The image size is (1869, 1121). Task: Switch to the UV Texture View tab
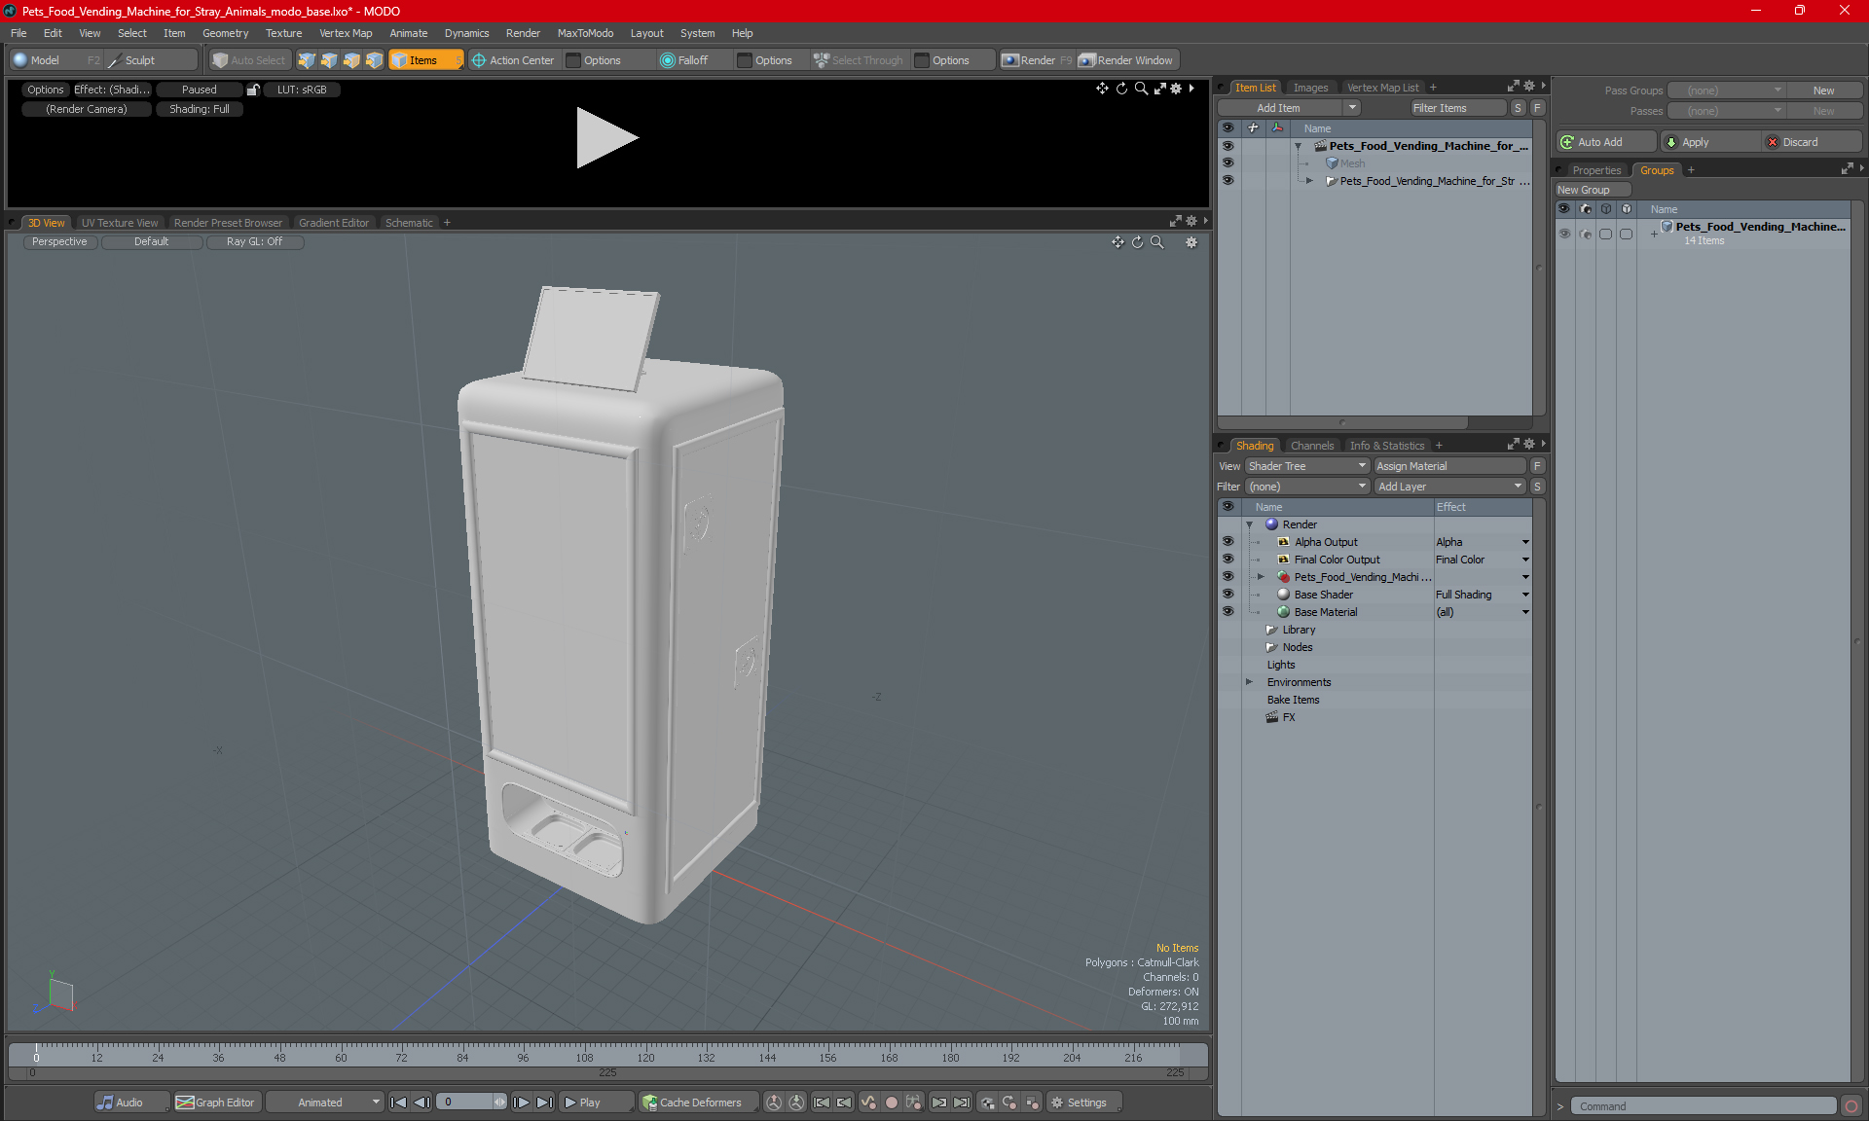(119, 223)
